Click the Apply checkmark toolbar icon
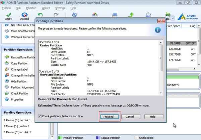The height and width of the screenshot is (140, 201). coord(9,15)
